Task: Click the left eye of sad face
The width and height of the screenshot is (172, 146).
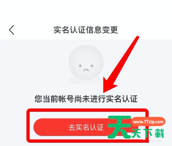Action: tap(80, 66)
